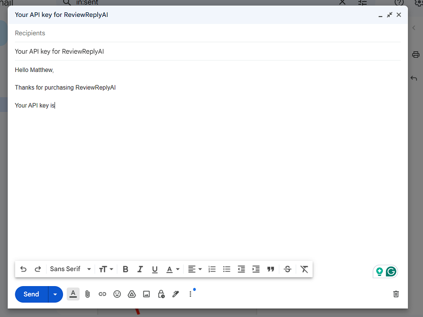
Task: Open the text color picker
Action: [173, 270]
